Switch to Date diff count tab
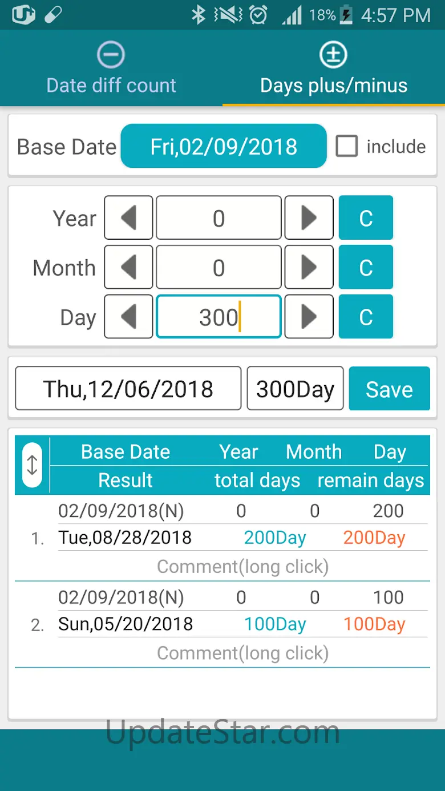The width and height of the screenshot is (445, 791). tap(111, 68)
